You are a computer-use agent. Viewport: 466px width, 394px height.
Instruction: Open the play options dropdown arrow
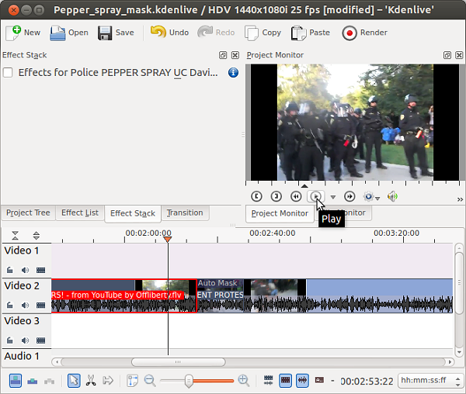[333, 198]
